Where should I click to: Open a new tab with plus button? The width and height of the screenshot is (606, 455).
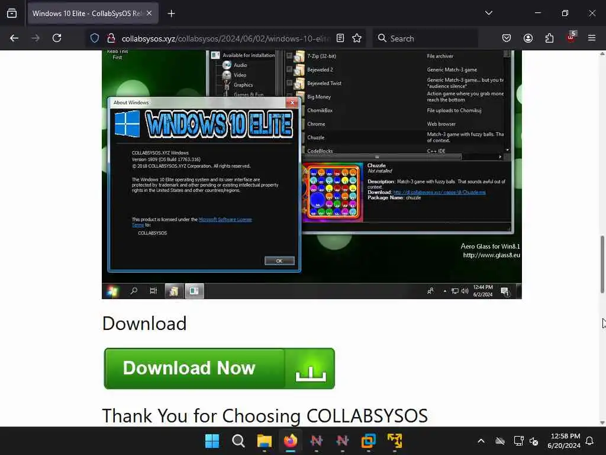click(171, 14)
